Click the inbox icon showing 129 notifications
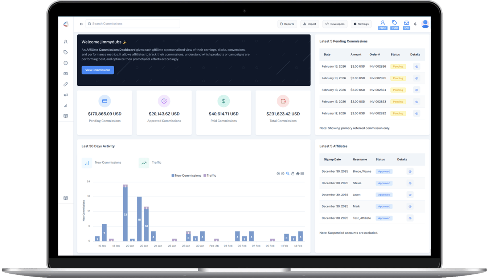Image resolution: width=488 pixels, height=278 pixels. [x=406, y=24]
